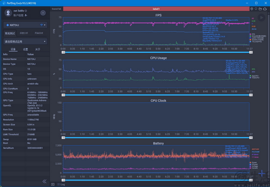
Task: Click left handle of FPS range slider
Action: click(63, 52)
